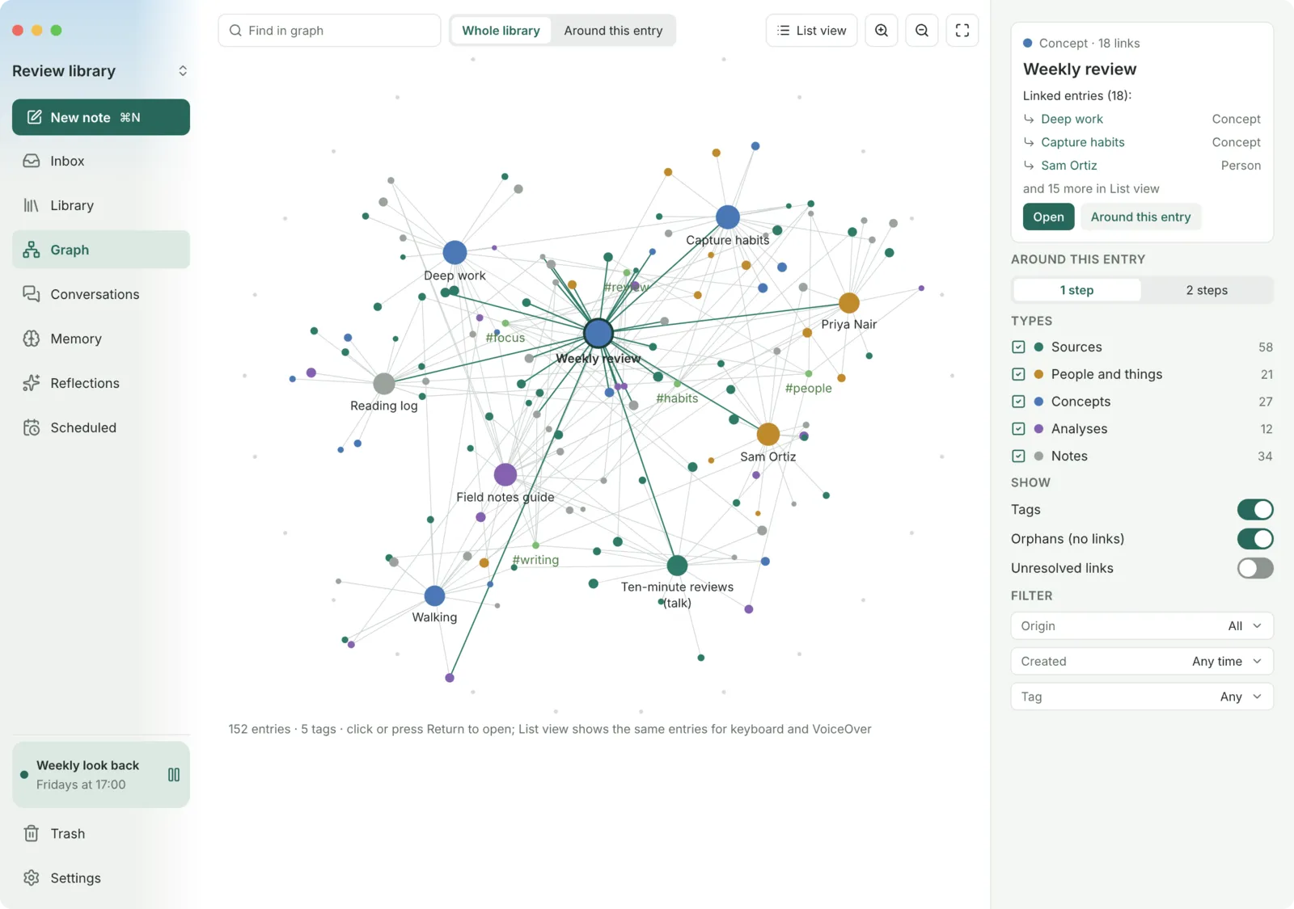Click the Settings gear icon
Image resolution: width=1294 pixels, height=909 pixels.
point(32,877)
